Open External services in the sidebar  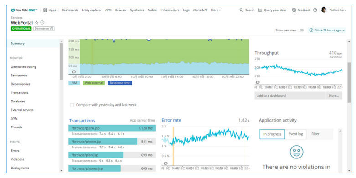pyautogui.click(x=22, y=110)
